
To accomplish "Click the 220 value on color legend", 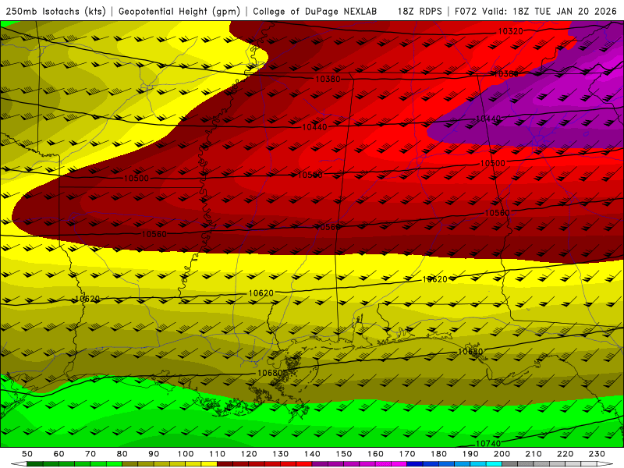I will 565,454.
